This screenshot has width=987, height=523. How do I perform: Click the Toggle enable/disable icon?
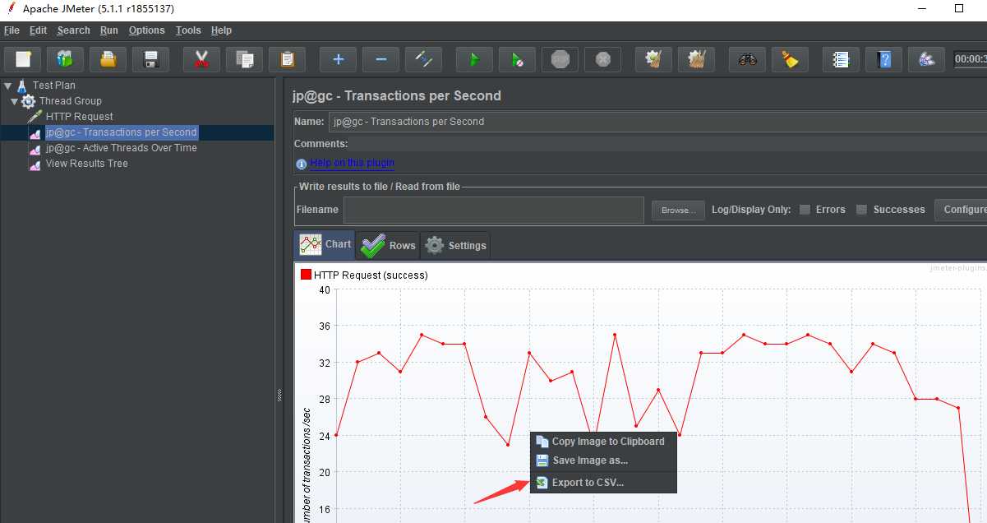tap(423, 59)
